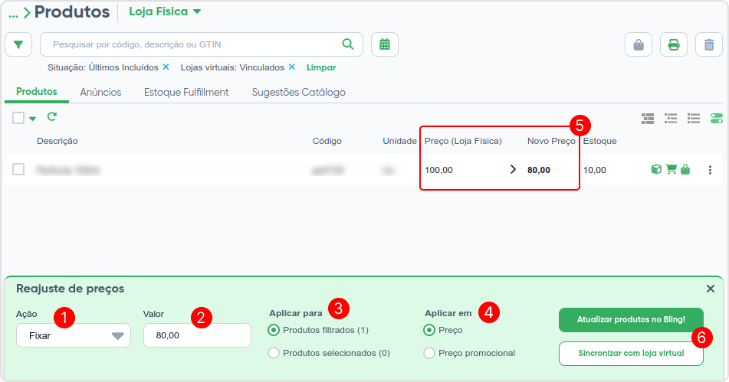Switch to the 'Anúncios' tab
This screenshot has width=729, height=382.
(100, 93)
